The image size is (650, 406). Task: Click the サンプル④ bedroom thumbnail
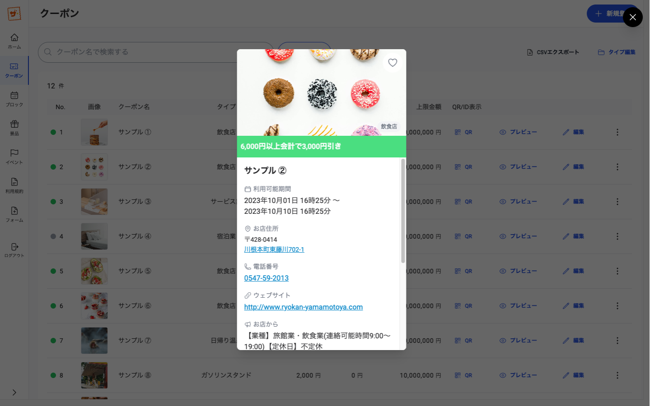tap(94, 236)
